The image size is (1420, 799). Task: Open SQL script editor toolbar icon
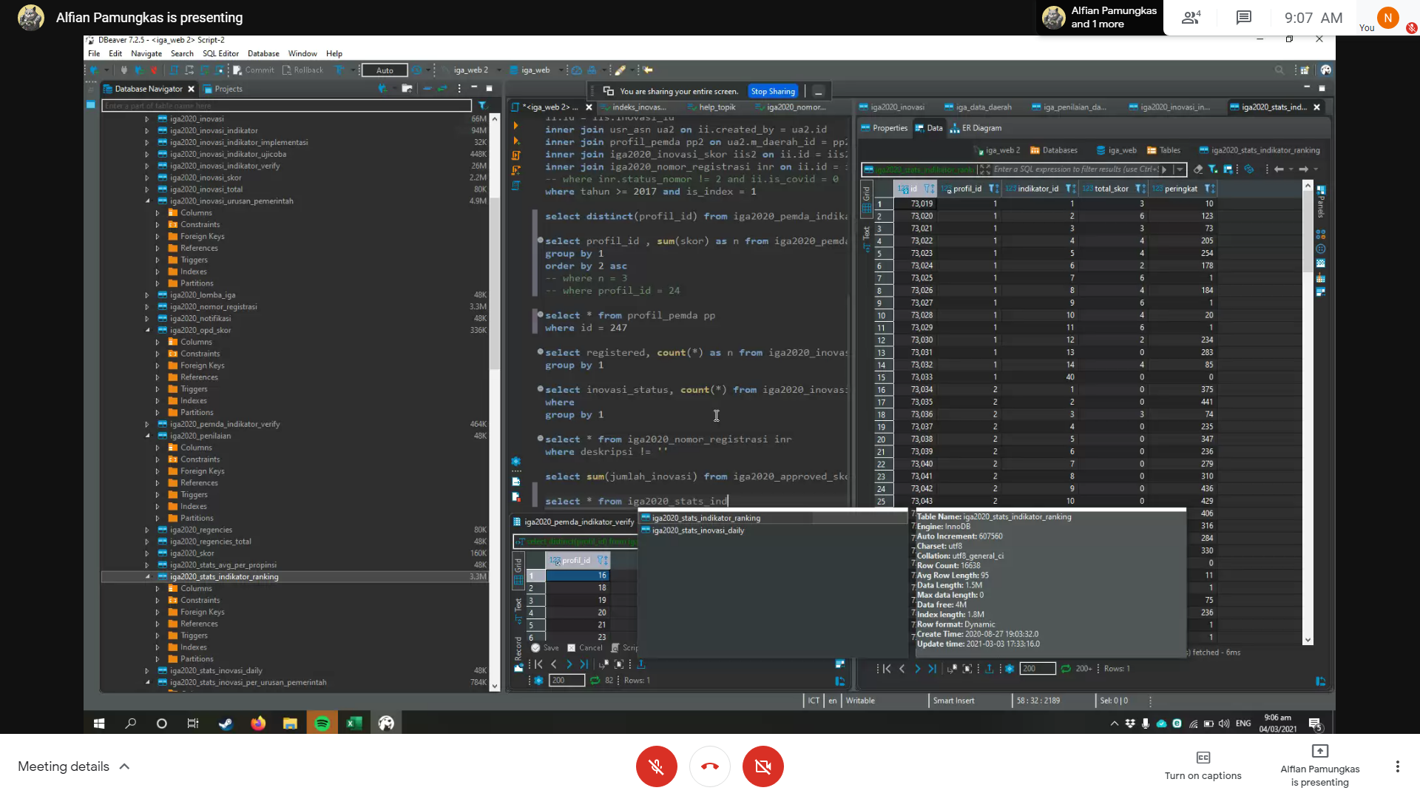(x=174, y=70)
